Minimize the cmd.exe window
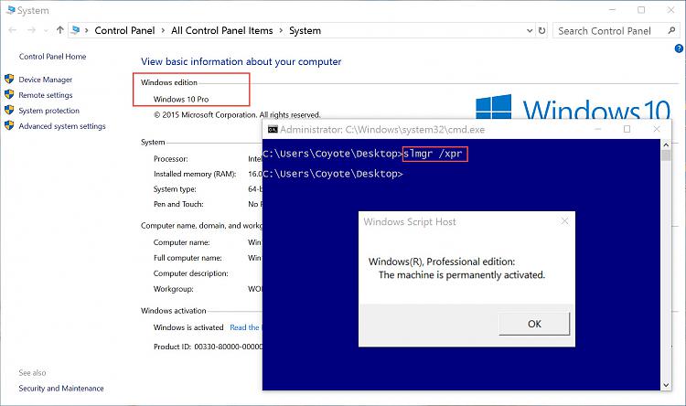The width and height of the screenshot is (686, 406). (x=597, y=129)
